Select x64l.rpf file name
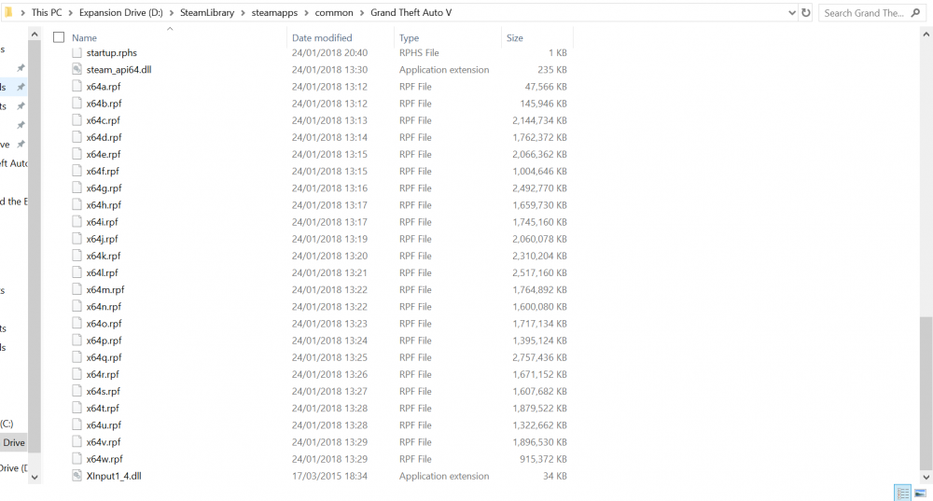The image size is (933, 501). click(103, 273)
